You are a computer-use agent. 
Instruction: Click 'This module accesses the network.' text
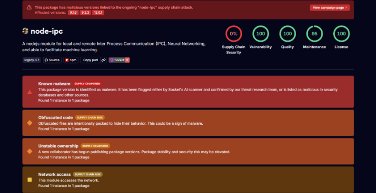pos(69,180)
